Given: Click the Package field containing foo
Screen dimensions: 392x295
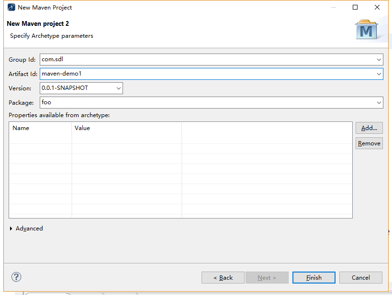Looking at the screenshot, I should (206, 102).
